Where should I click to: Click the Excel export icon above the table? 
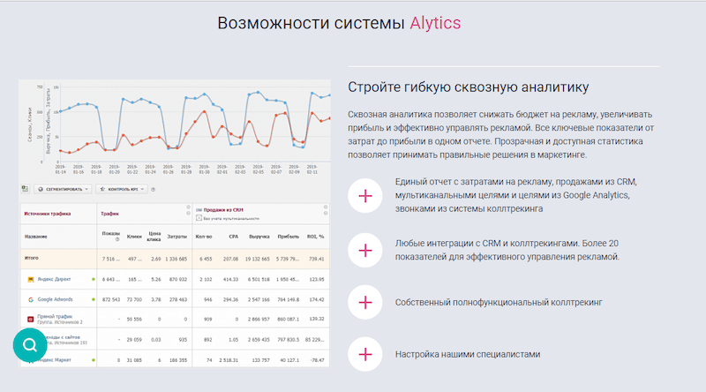click(26, 189)
